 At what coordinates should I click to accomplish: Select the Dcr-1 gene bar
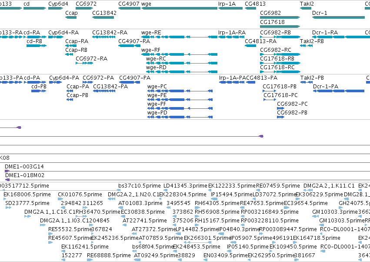[x=338, y=17]
